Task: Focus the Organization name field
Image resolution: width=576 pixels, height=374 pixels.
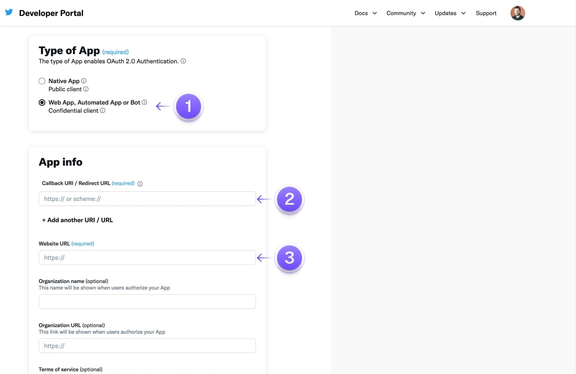Action: coord(147,301)
